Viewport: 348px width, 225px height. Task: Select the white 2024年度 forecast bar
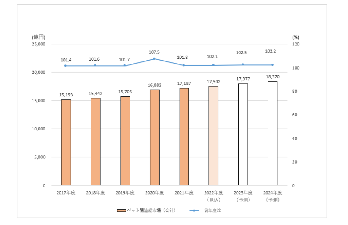click(x=272, y=133)
